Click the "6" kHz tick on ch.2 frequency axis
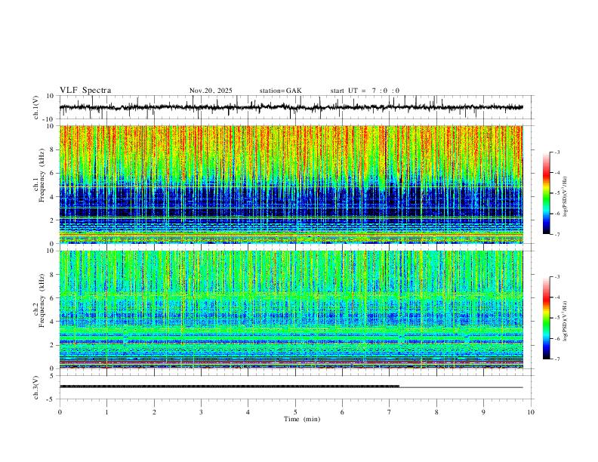Screen dimensions: 598x462 coord(53,297)
